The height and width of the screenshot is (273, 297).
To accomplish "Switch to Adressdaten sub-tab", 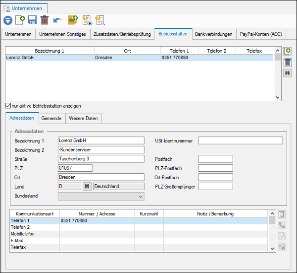I will pyautogui.click(x=22, y=118).
